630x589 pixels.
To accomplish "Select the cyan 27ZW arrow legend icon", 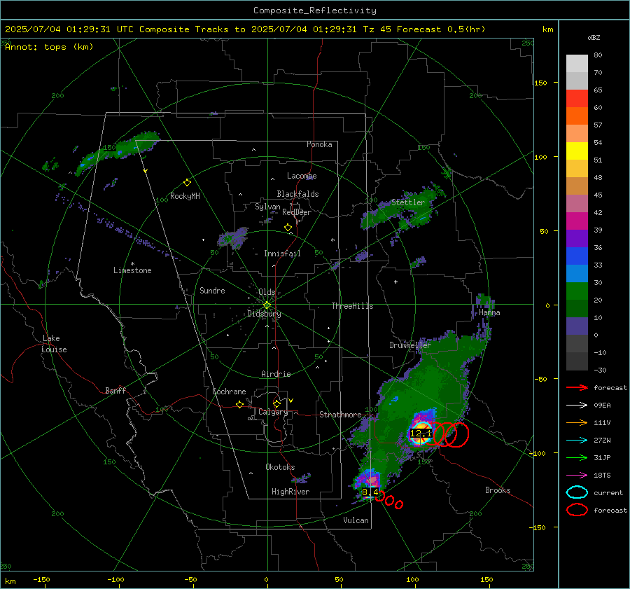I will pyautogui.click(x=577, y=441).
